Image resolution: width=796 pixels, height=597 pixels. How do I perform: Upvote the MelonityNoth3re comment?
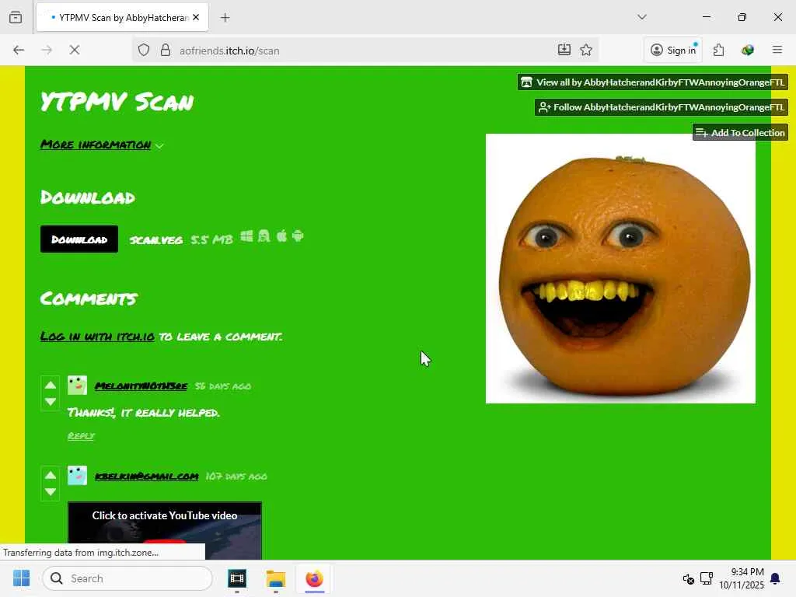tap(51, 386)
